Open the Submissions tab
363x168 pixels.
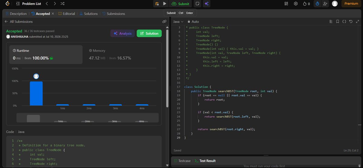pyautogui.click(x=114, y=14)
